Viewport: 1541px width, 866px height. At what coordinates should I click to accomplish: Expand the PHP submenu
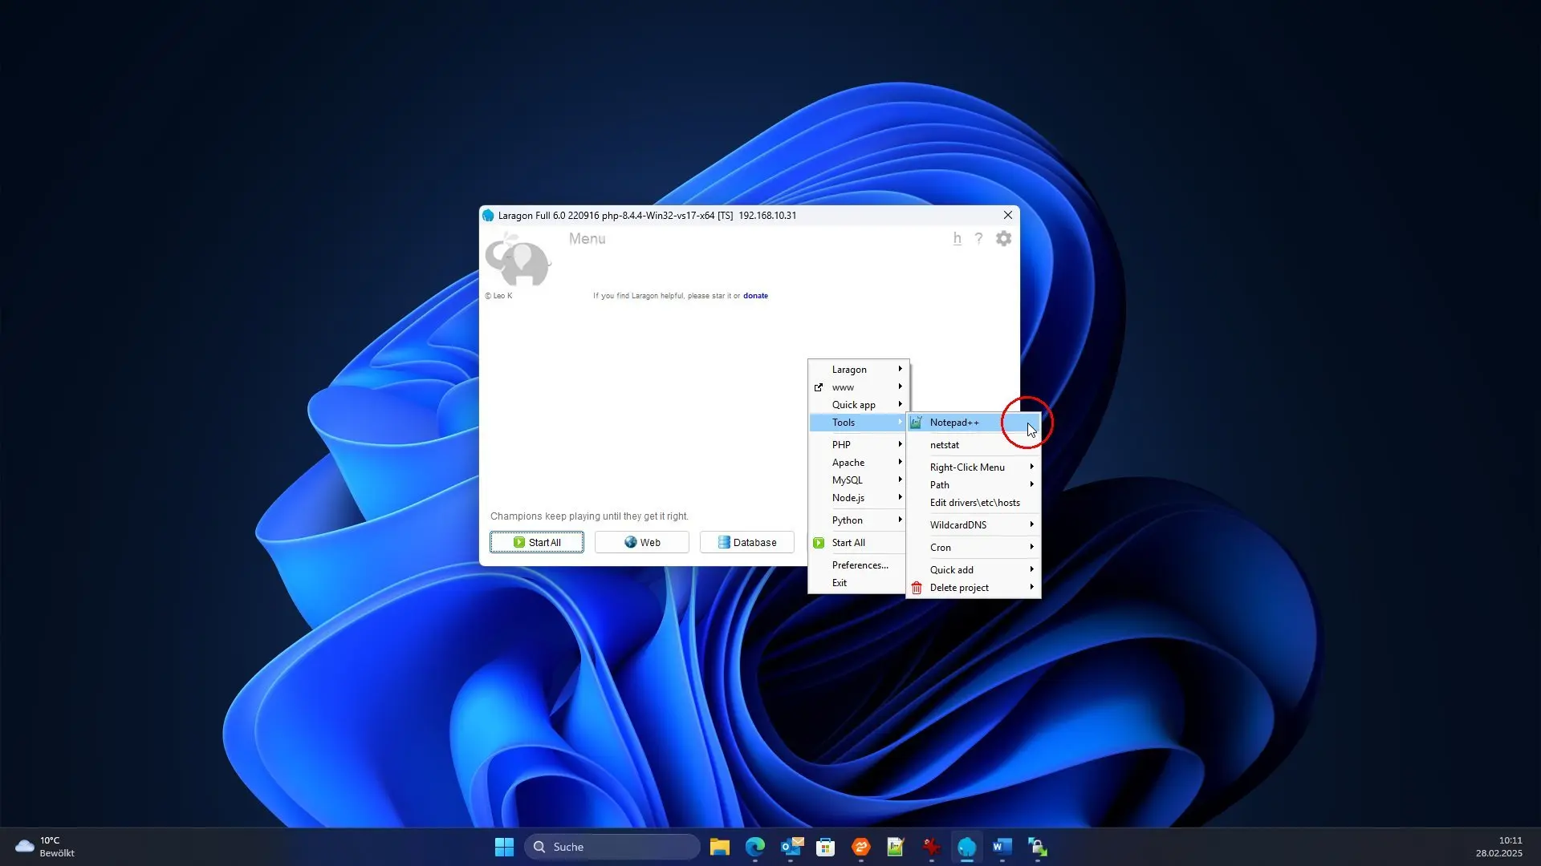858,445
